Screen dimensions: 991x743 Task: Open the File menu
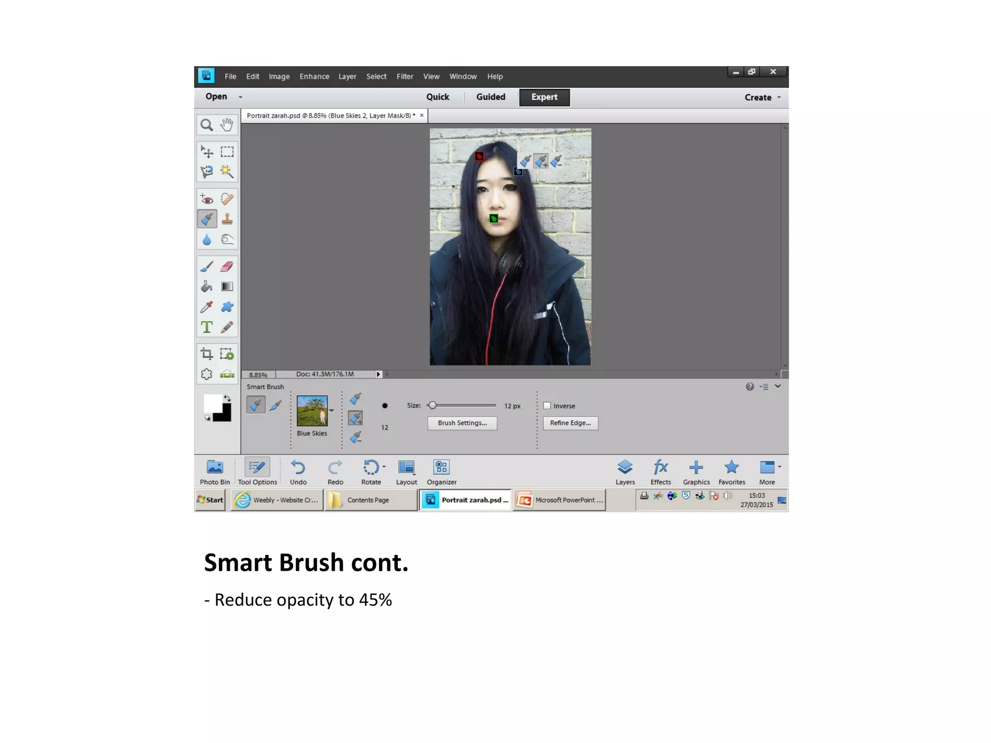tap(230, 76)
